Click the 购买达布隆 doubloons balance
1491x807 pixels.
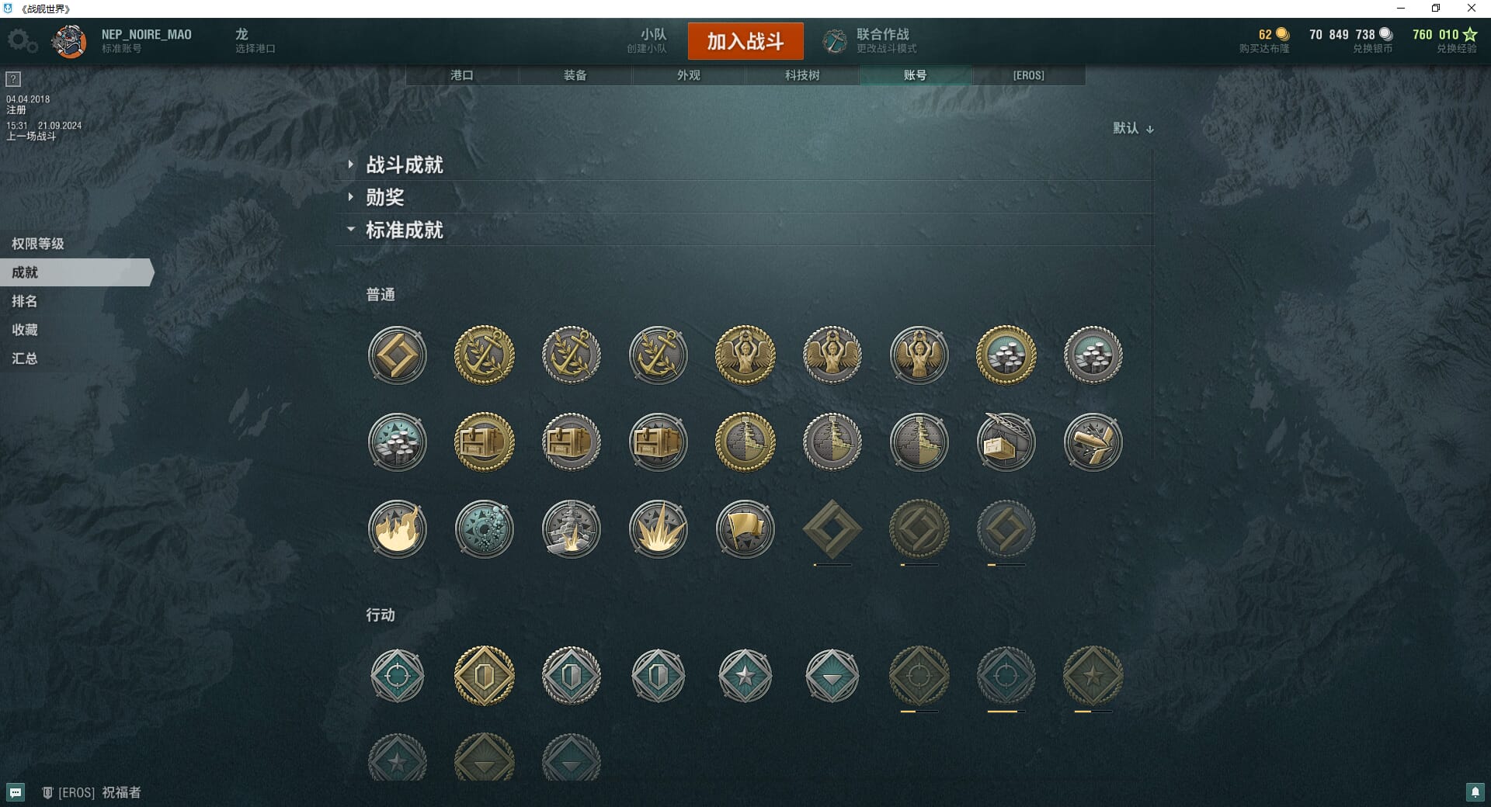click(1265, 40)
